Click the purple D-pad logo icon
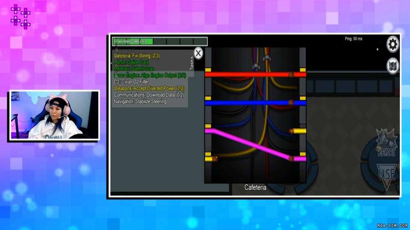This screenshot has height=230, width=410. 20,17
